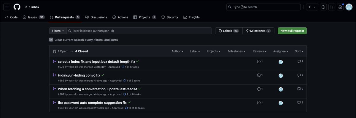Image resolution: width=356 pixels, height=118 pixels.
Task: Click the green check status on 'Hiding/un-hiding convo fix'
Action: tap(103, 75)
